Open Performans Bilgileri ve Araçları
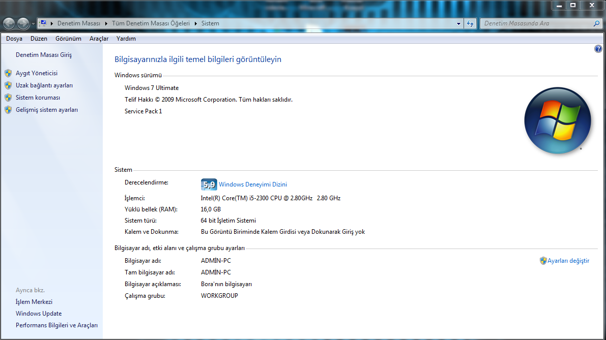606x340 pixels. (x=57, y=325)
